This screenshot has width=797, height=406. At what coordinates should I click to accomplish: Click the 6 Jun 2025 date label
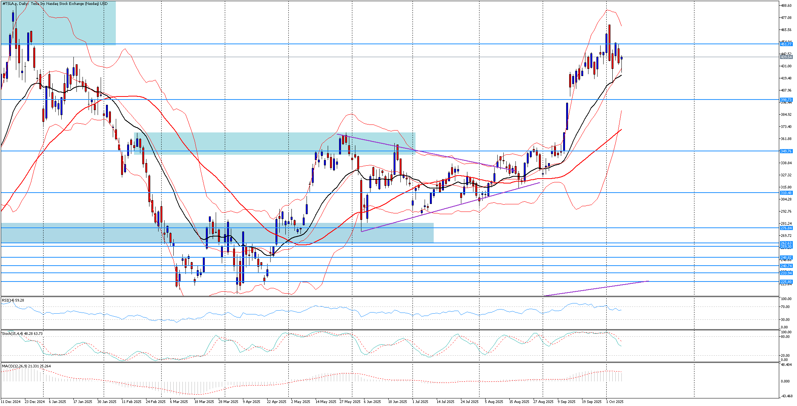pyautogui.click(x=372, y=402)
